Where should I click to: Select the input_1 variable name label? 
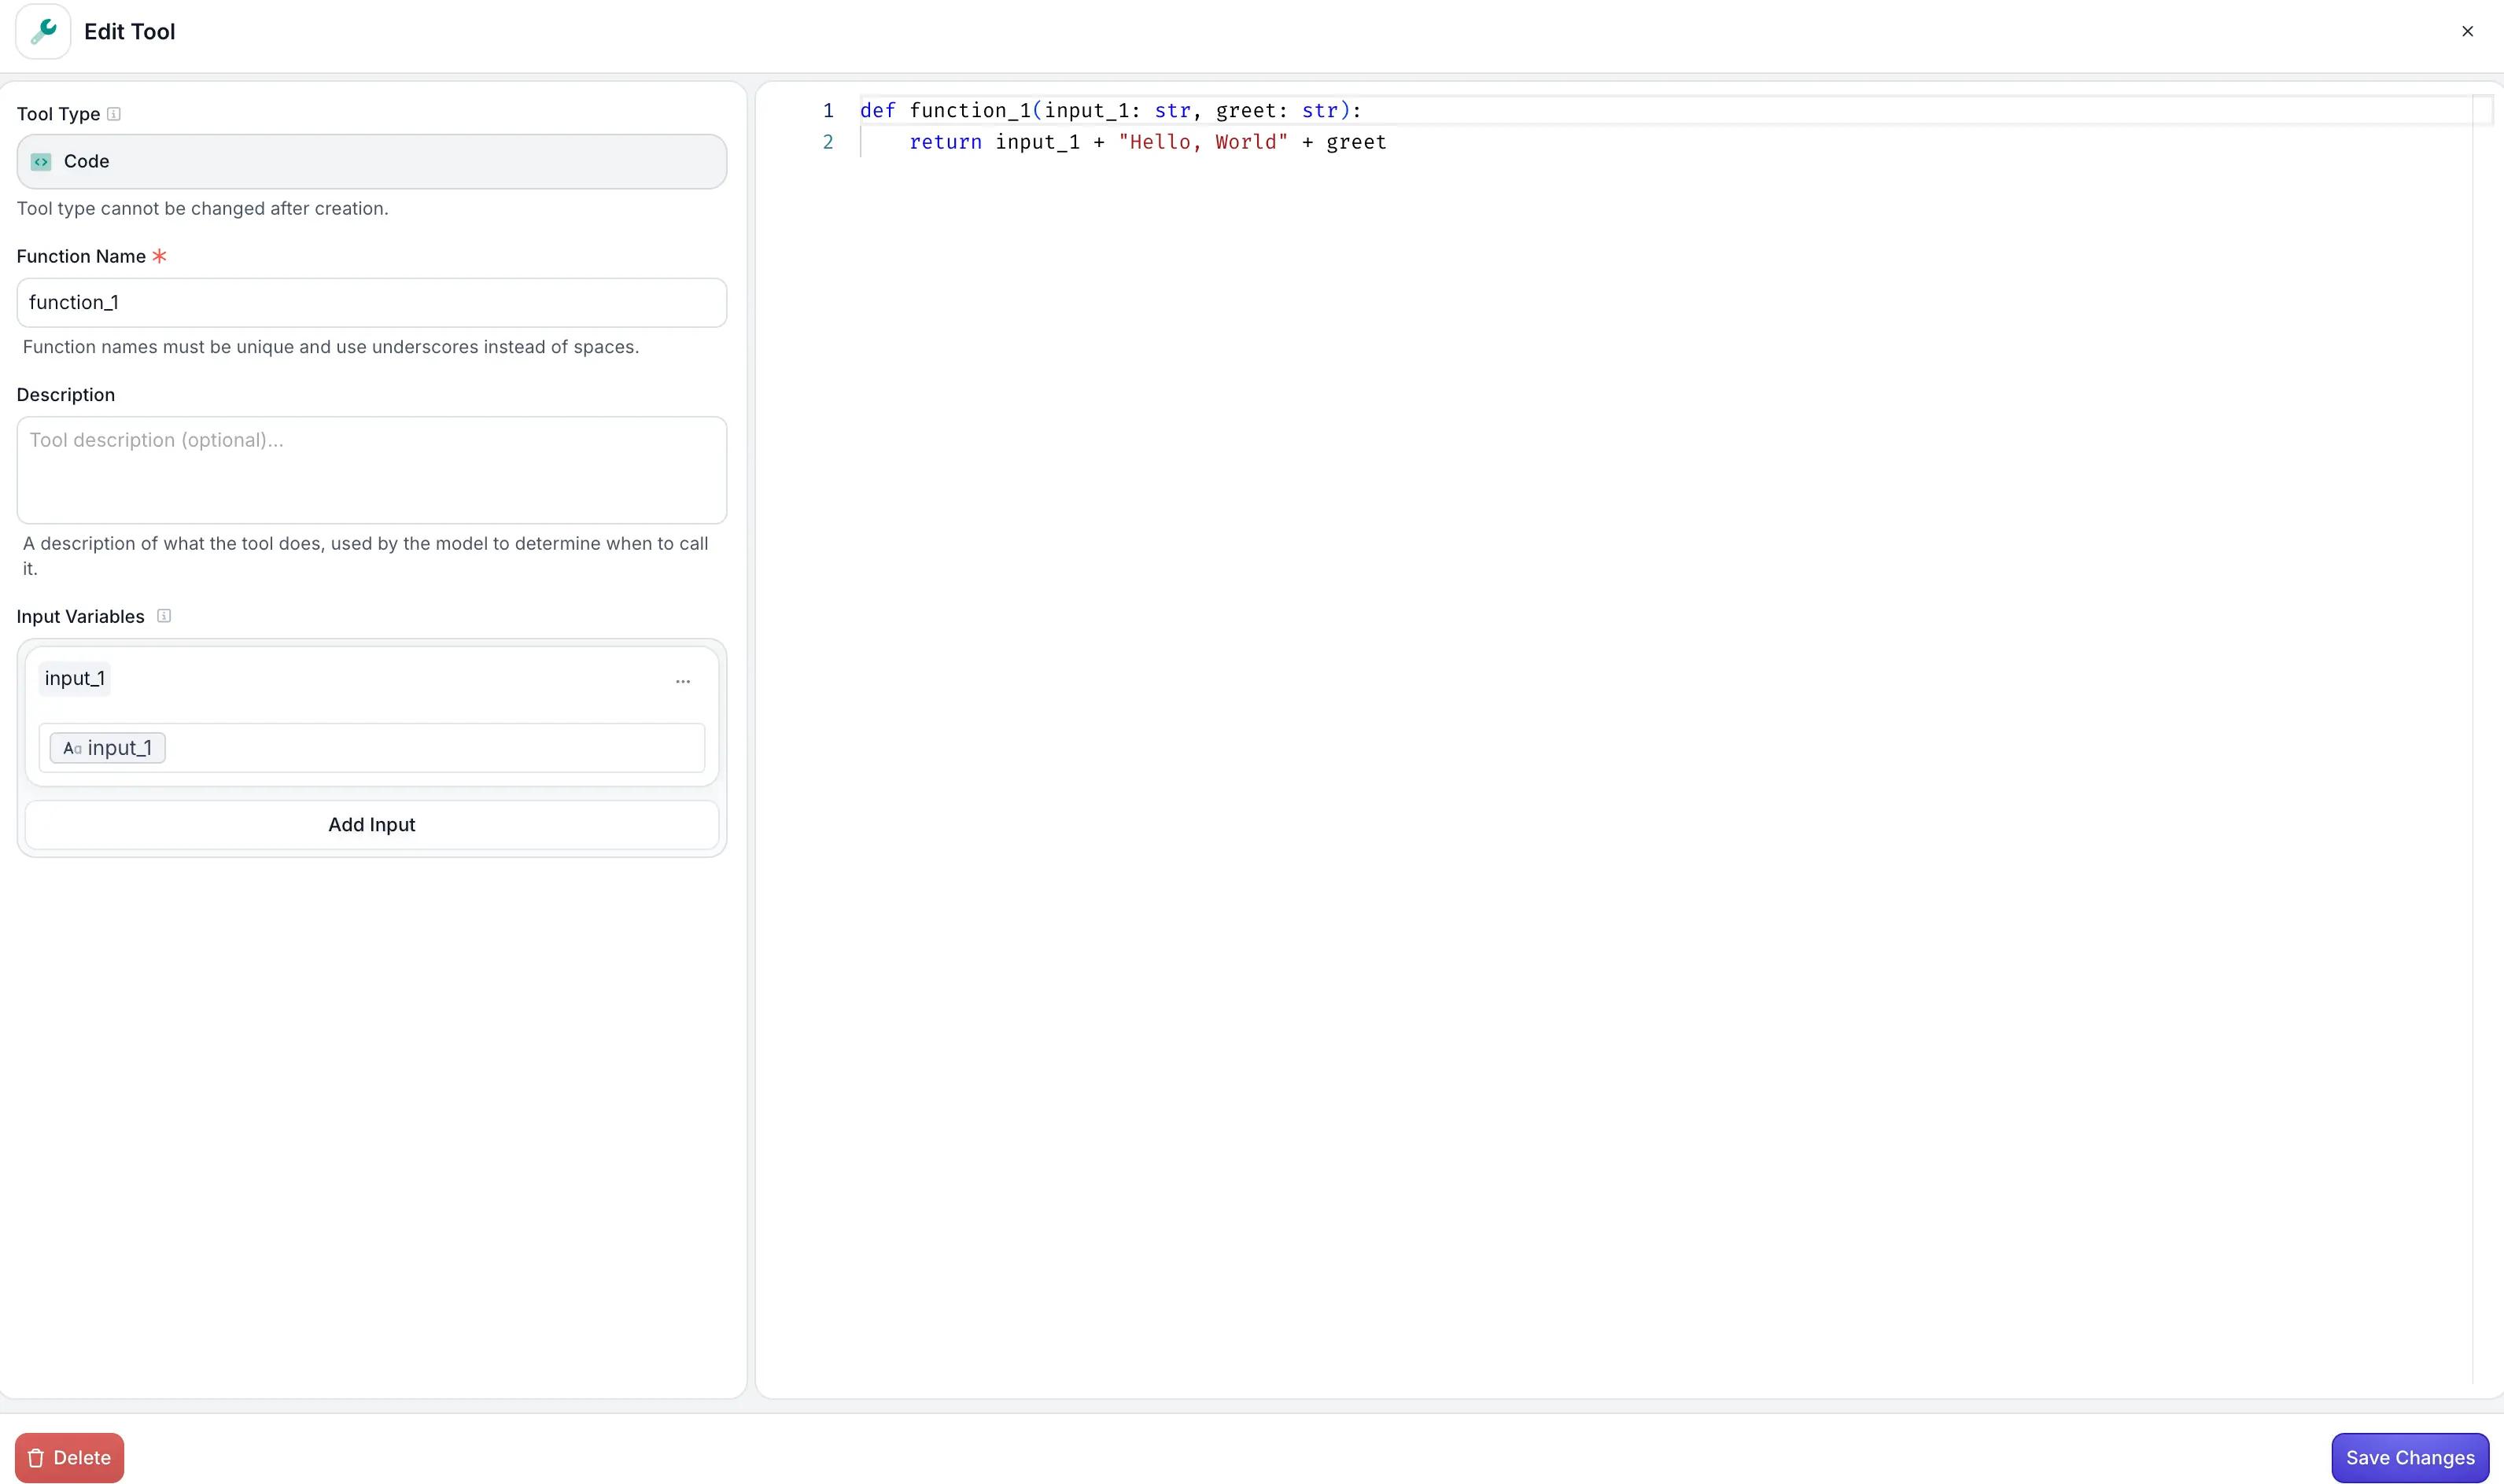(x=75, y=679)
